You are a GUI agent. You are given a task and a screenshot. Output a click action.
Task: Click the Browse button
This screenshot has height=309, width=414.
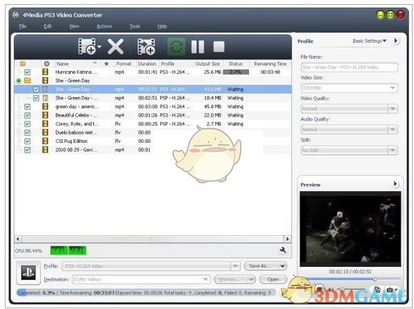point(231,279)
